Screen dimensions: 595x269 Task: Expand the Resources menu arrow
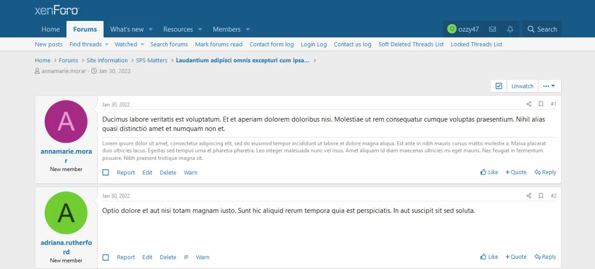tap(200, 29)
